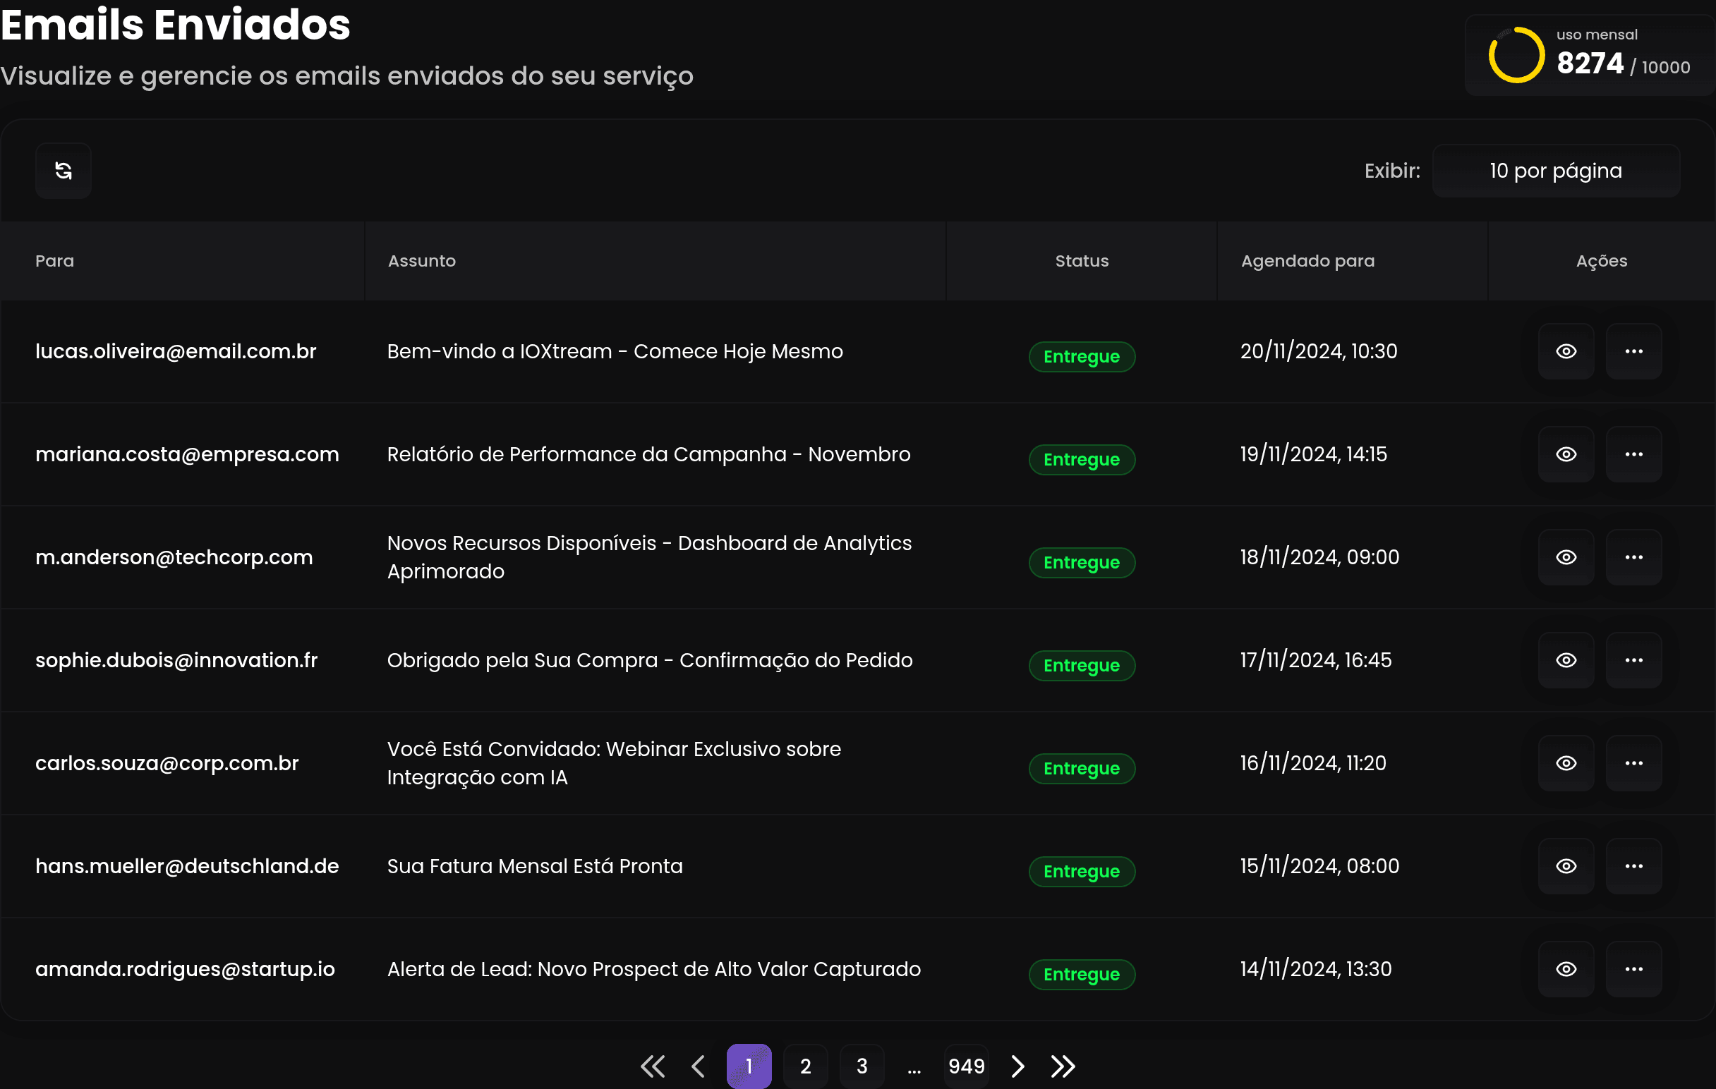This screenshot has width=1716, height=1089.
Task: View email sent to amanda.rodrigues@startup.io
Action: tap(1566, 968)
